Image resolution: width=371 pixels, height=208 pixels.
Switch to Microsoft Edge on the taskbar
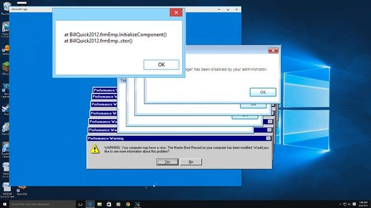[x=90, y=204]
